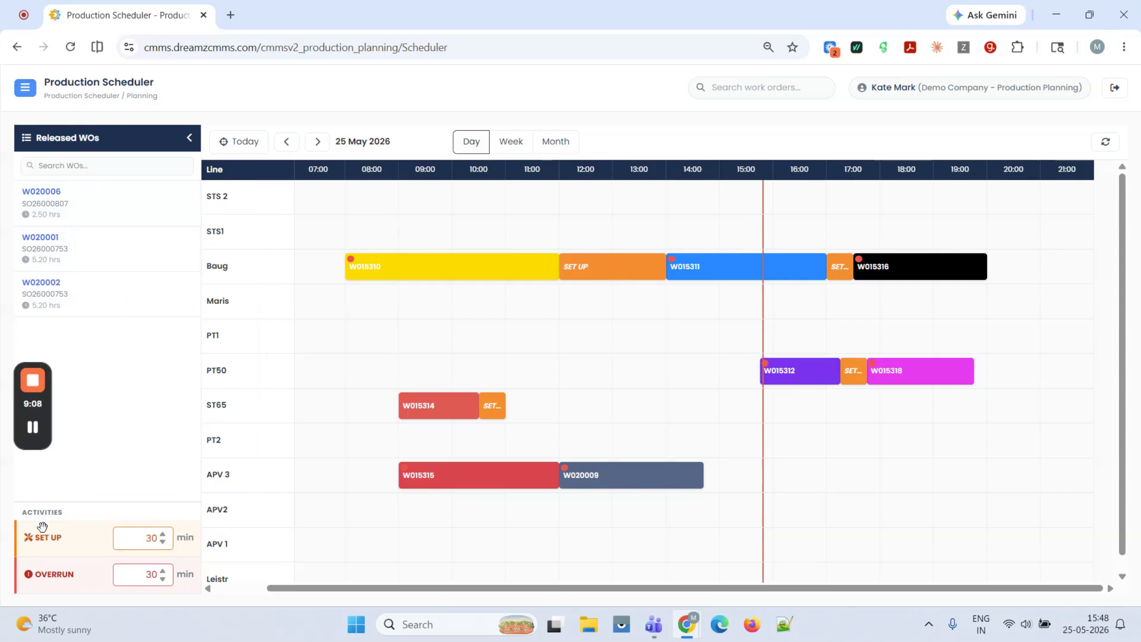Click the vertical scheduler scrollbar

click(x=1122, y=364)
